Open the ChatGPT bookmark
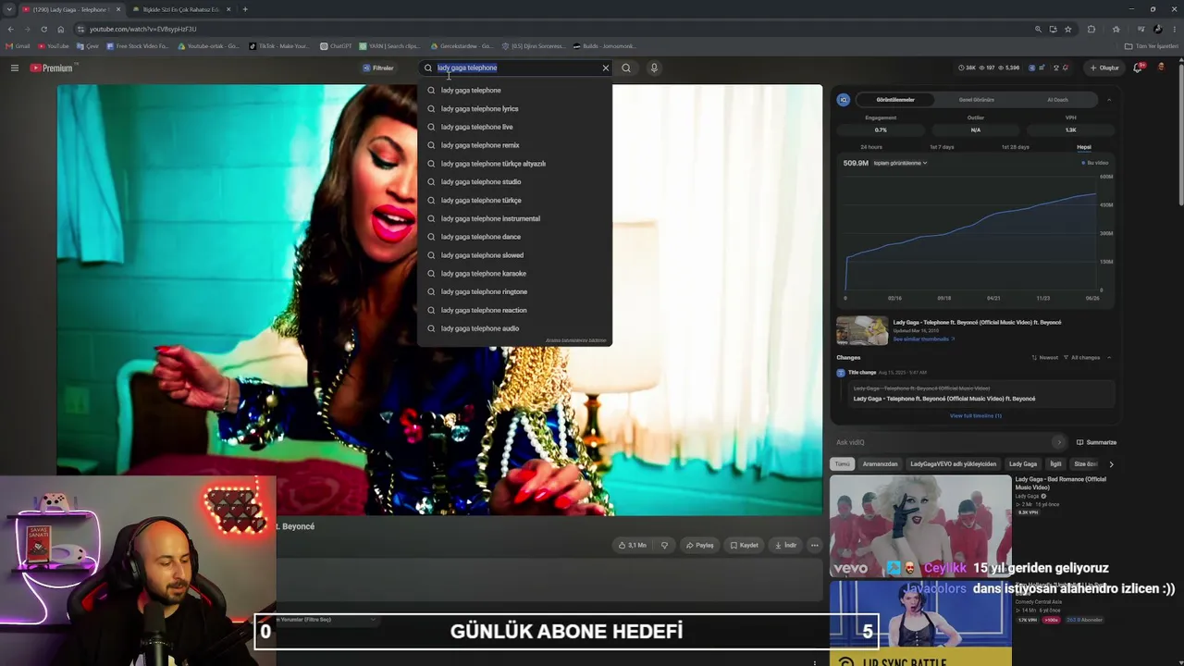 pos(337,46)
